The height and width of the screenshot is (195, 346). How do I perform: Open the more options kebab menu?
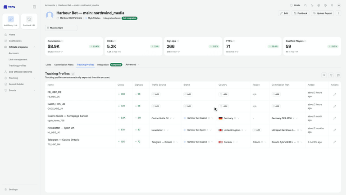tap(338, 13)
